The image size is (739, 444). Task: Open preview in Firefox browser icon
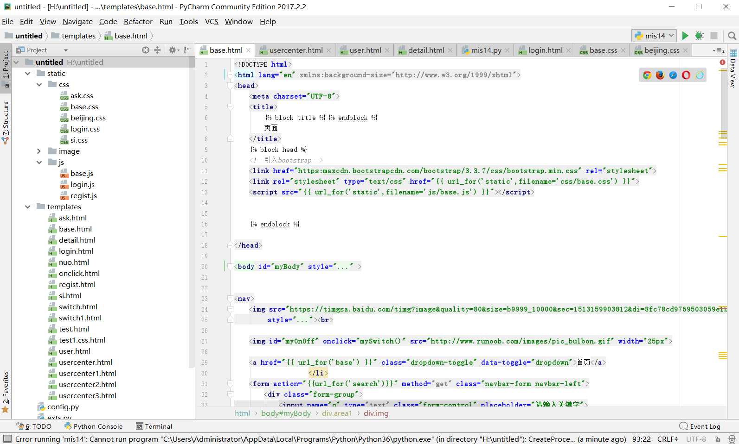pos(660,75)
